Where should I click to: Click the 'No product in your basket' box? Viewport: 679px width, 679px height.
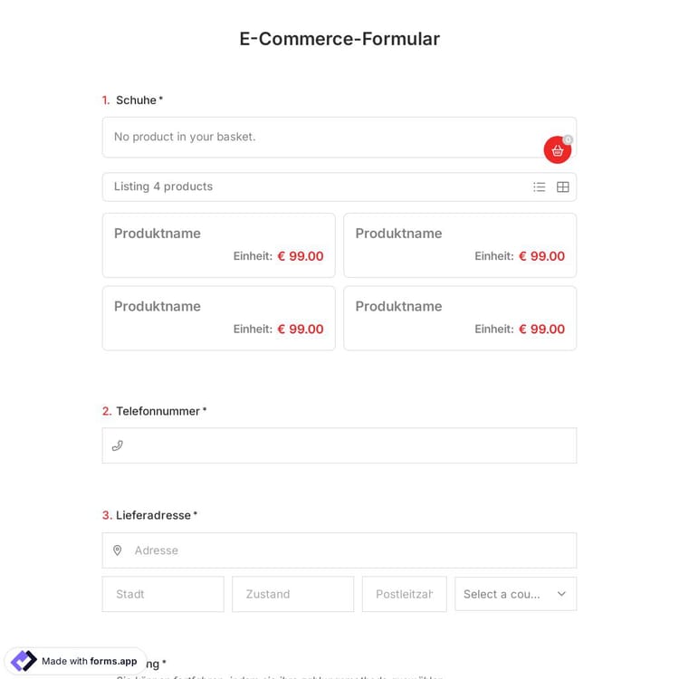[x=317, y=137]
